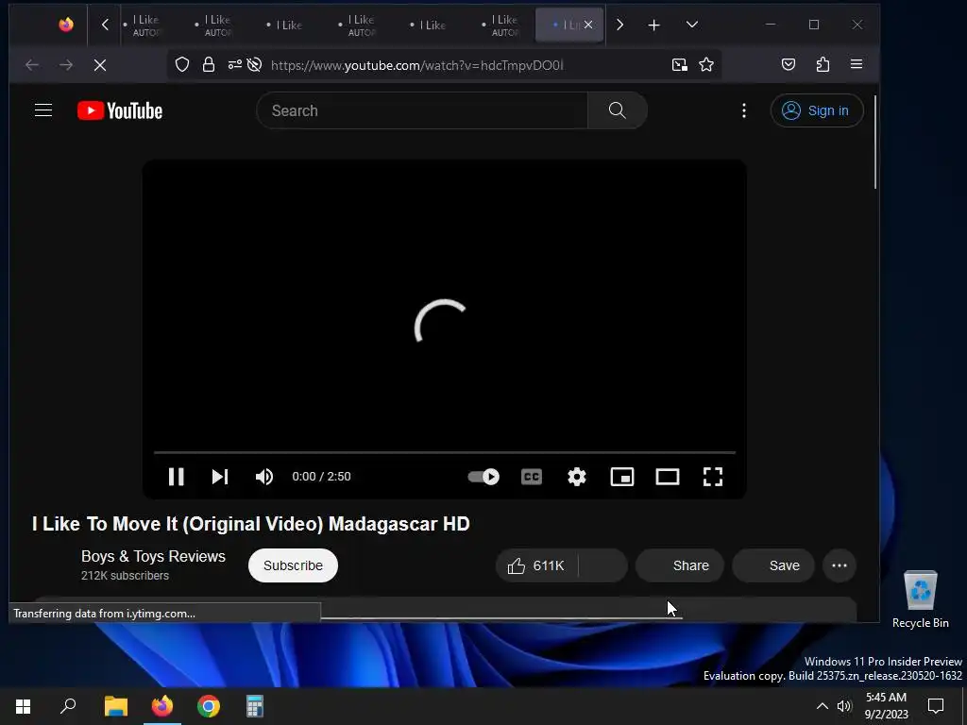Open the YouTube guide hamburger menu
Screen dimensions: 967x725
[x=43, y=110]
